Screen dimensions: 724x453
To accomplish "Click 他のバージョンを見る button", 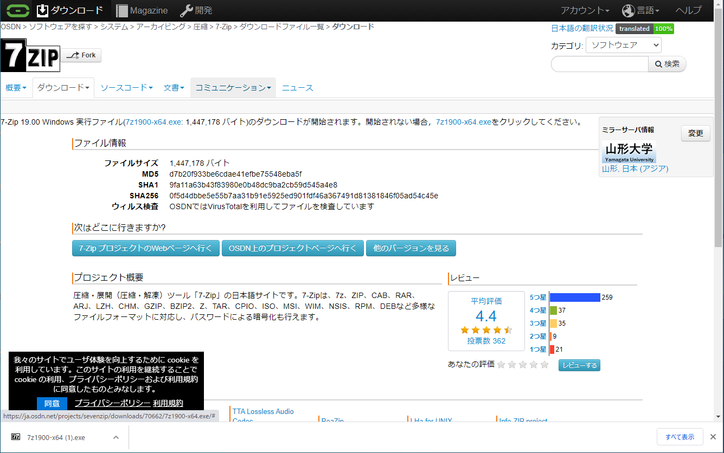I will pyautogui.click(x=411, y=248).
